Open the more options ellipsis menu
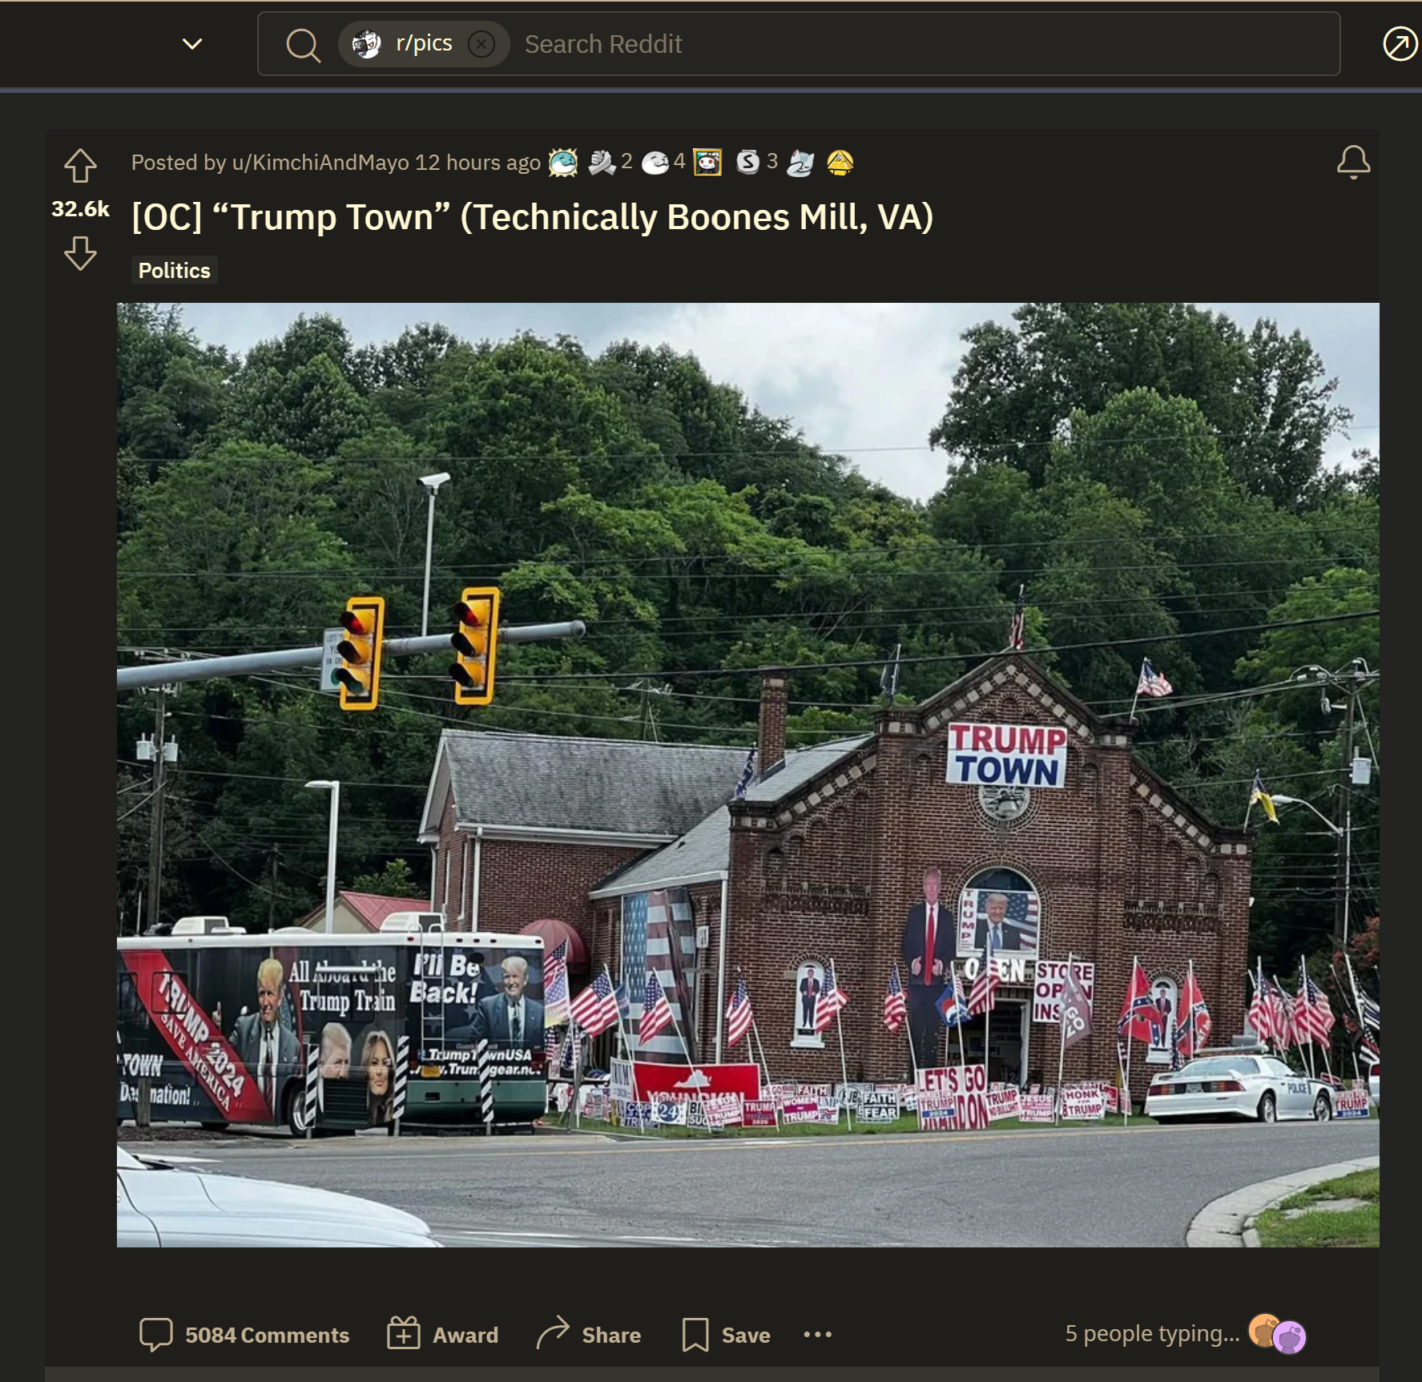 pos(817,1335)
